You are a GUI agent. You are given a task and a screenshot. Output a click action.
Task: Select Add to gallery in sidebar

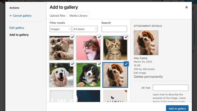19,35
